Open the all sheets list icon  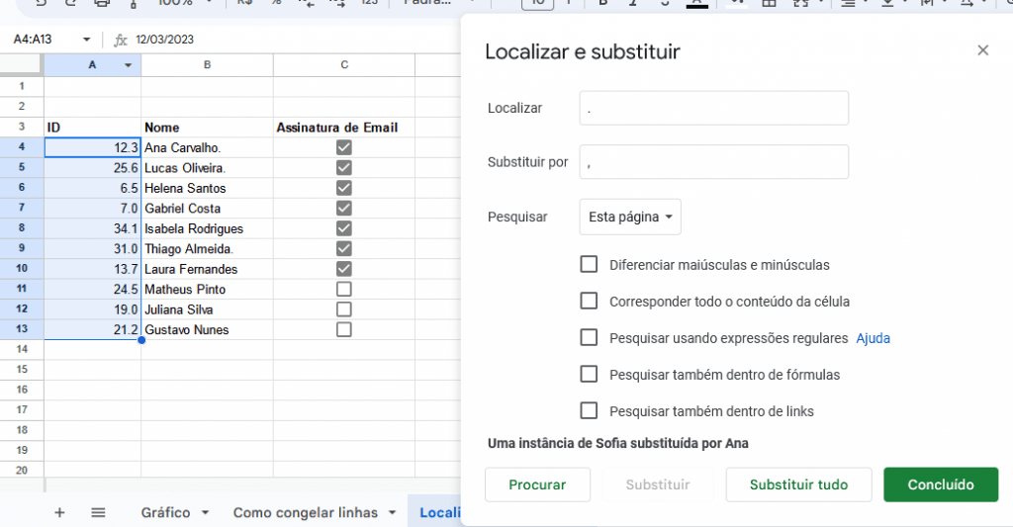click(x=98, y=512)
